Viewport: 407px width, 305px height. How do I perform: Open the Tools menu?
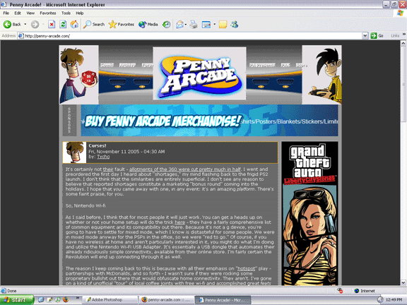pyautogui.click(x=66, y=13)
